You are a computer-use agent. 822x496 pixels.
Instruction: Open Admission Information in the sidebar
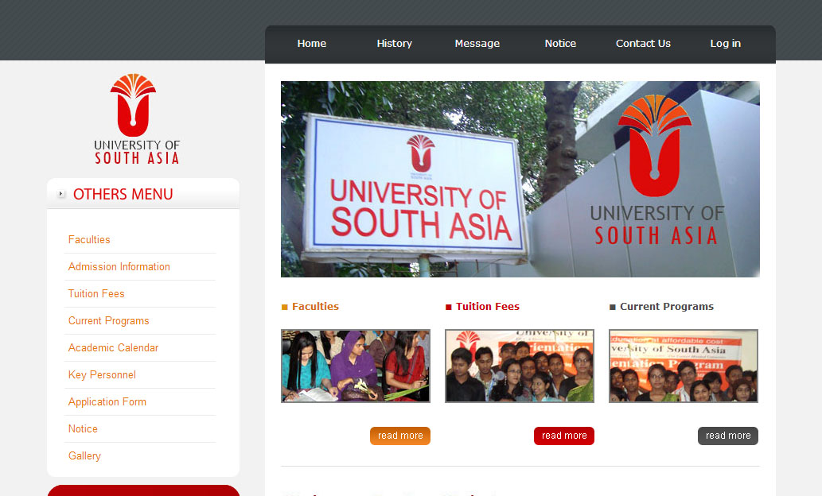point(119,266)
